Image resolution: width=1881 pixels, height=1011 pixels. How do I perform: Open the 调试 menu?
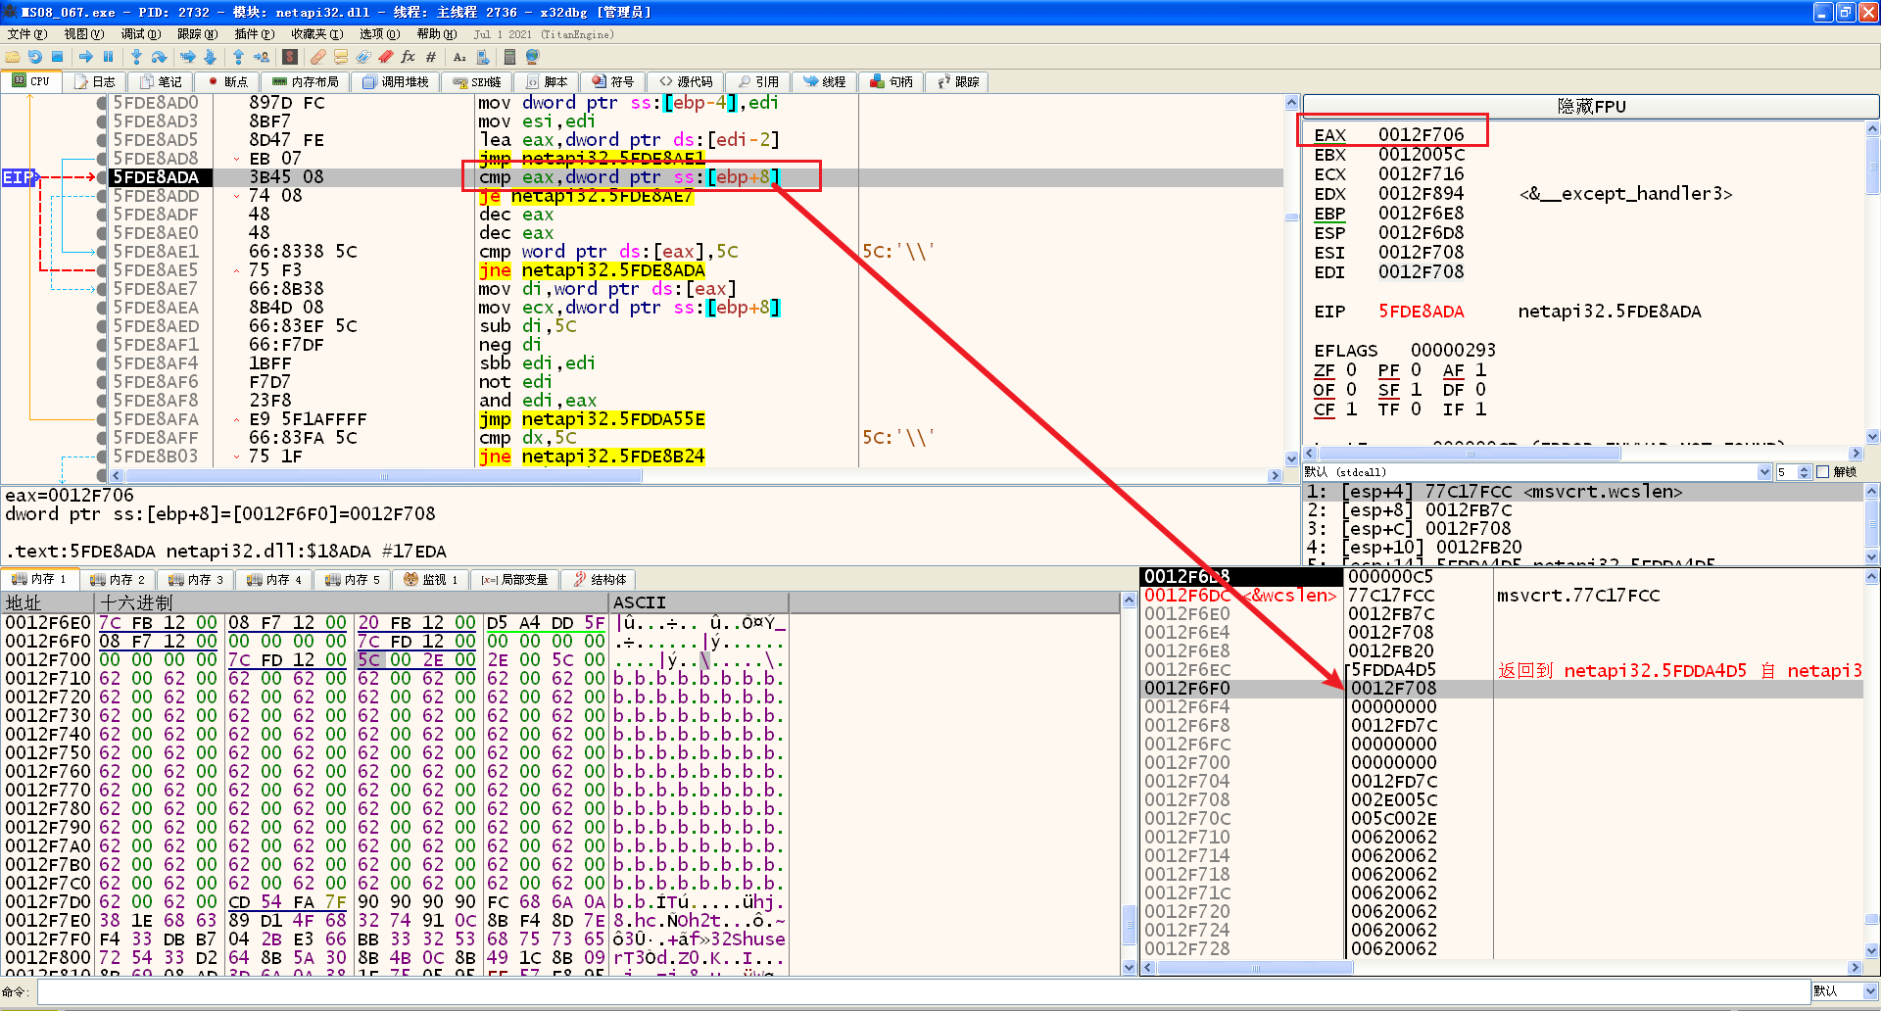pyautogui.click(x=140, y=34)
